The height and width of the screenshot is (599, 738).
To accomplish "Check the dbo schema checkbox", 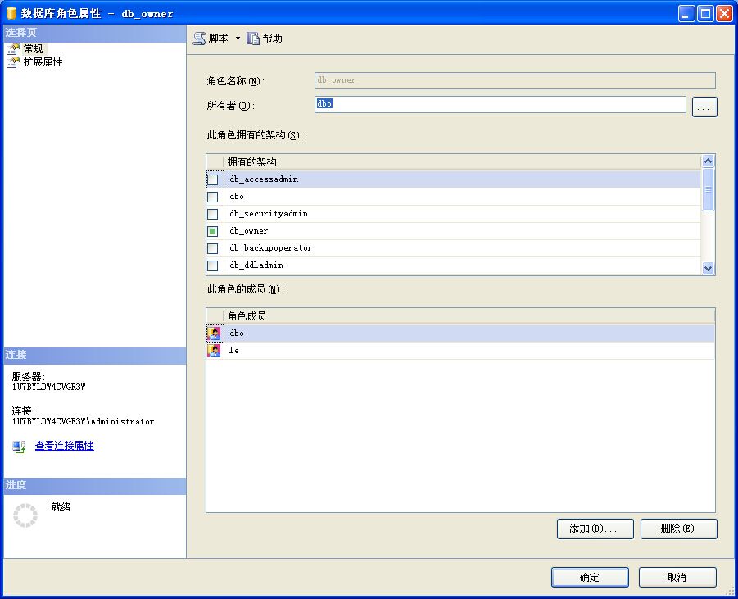I will (x=213, y=197).
